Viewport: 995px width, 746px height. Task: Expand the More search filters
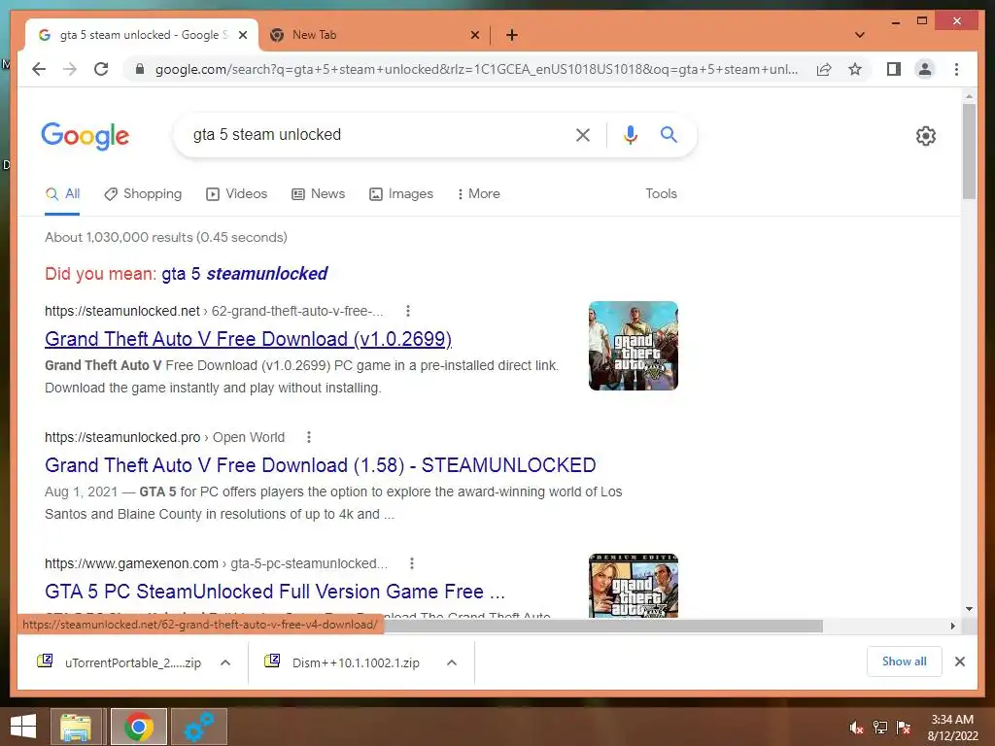(478, 193)
